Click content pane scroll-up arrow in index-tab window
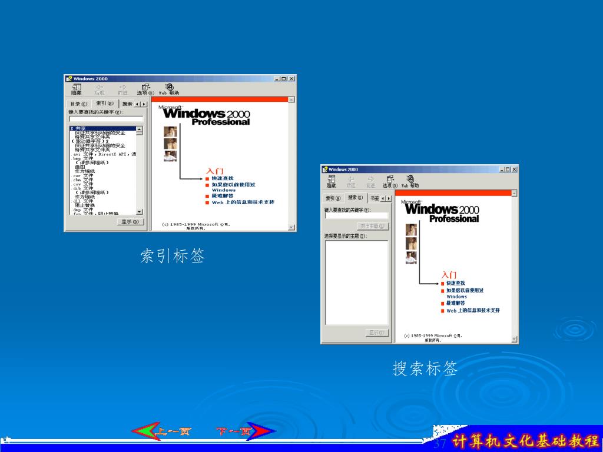This screenshot has width=603, height=452. pyautogui.click(x=291, y=99)
